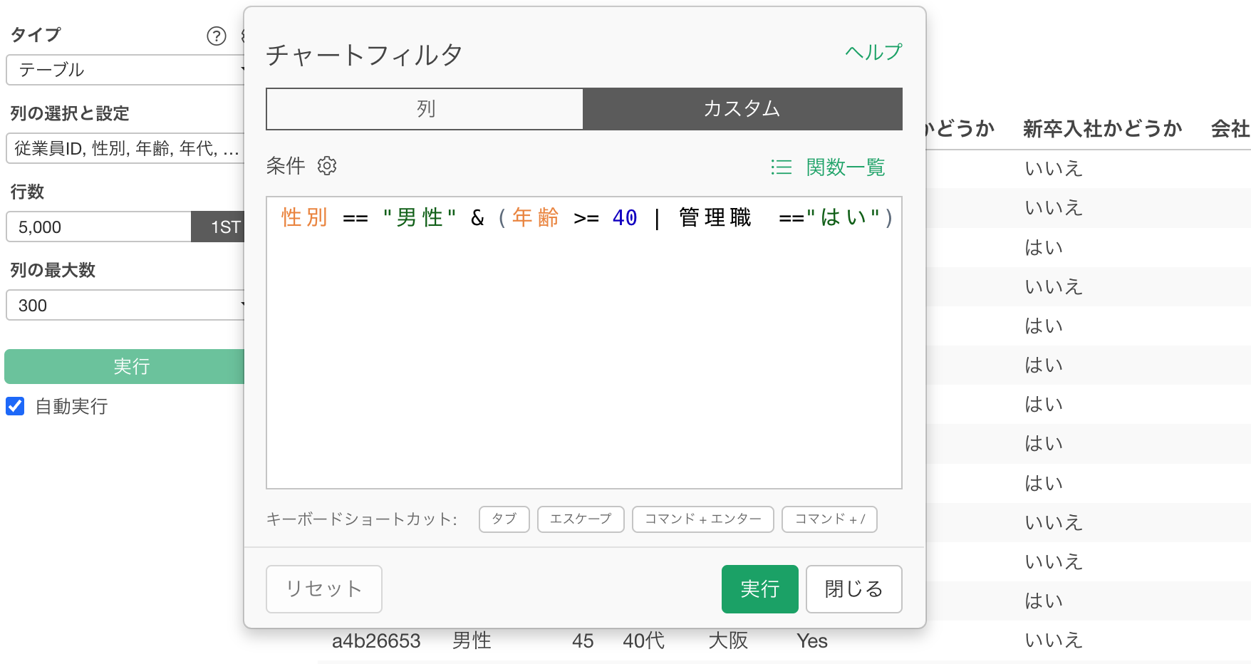
Task: Click the 行数 input field showing 5,000
Action: [98, 227]
